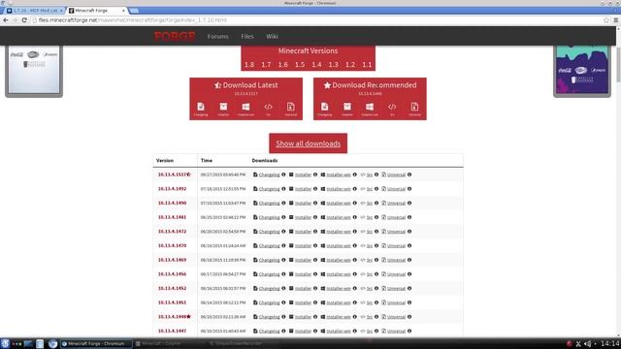The height and width of the screenshot is (349, 621).
Task: Click the clock showing 14:14
Action: click(x=610, y=343)
